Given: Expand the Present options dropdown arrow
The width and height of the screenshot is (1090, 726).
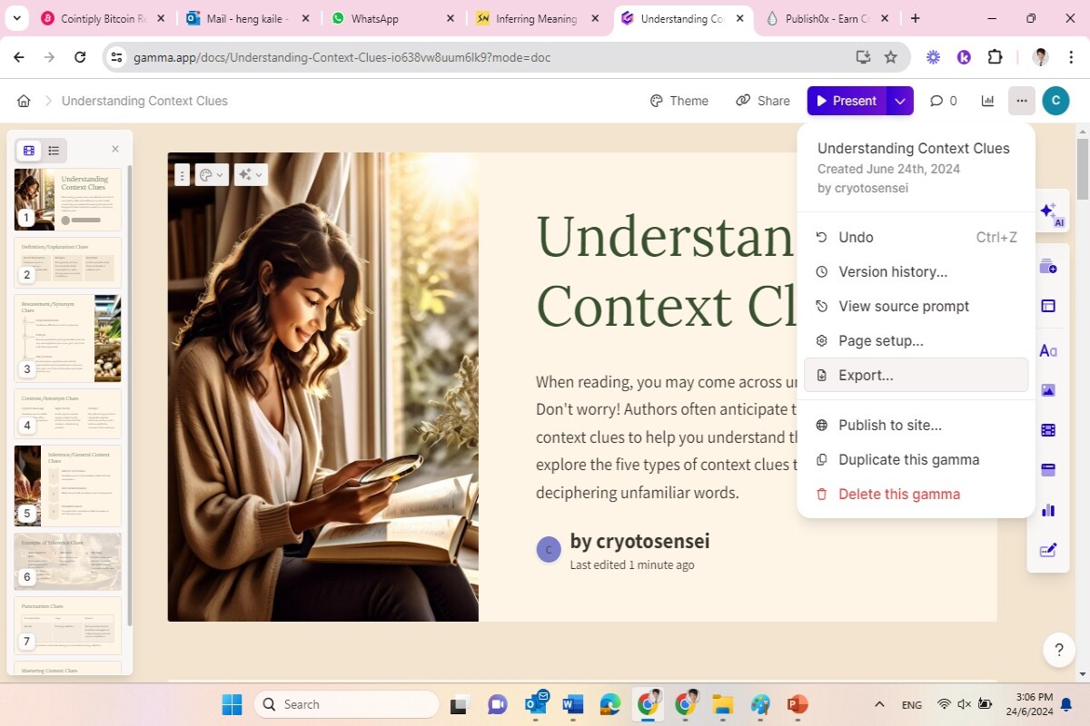Looking at the screenshot, I should (x=899, y=101).
